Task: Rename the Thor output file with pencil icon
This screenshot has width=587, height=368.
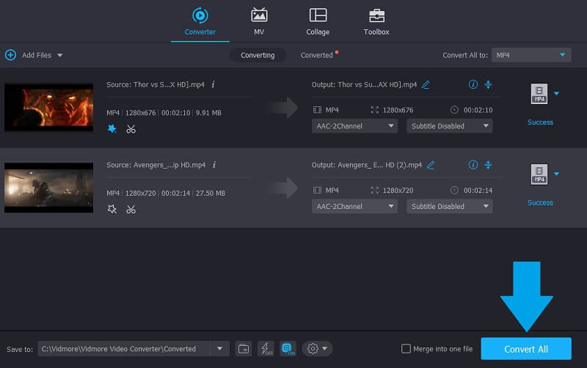Action: click(426, 84)
